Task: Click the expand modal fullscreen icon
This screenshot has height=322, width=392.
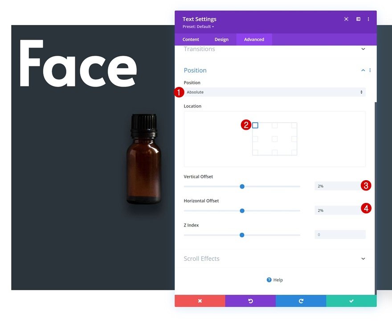Action: (x=346, y=19)
